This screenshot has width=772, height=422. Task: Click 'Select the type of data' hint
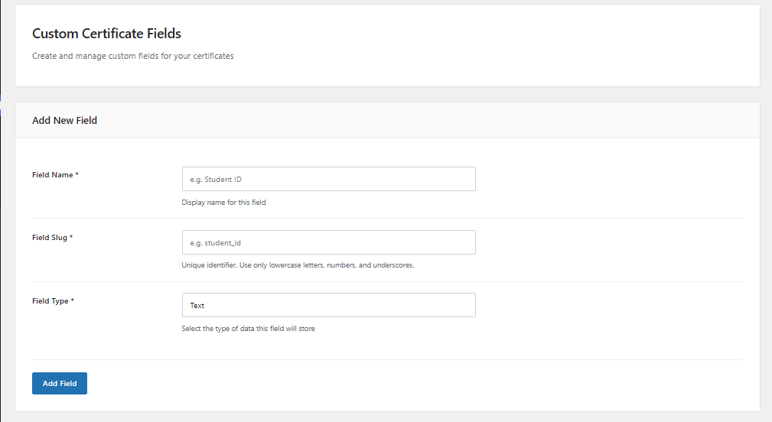tap(248, 329)
